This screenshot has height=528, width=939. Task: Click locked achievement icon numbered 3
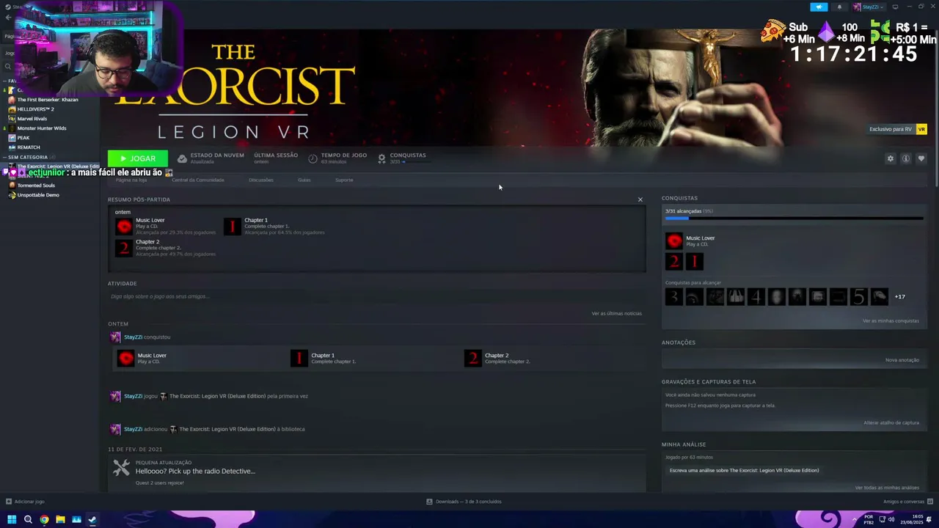pyautogui.click(x=673, y=296)
